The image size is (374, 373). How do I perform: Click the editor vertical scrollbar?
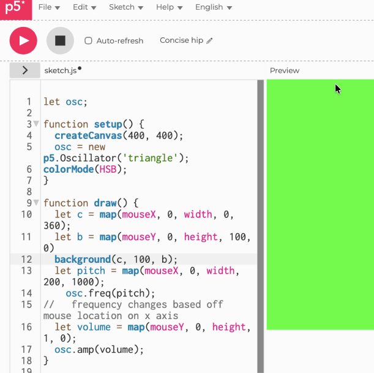coord(260,225)
